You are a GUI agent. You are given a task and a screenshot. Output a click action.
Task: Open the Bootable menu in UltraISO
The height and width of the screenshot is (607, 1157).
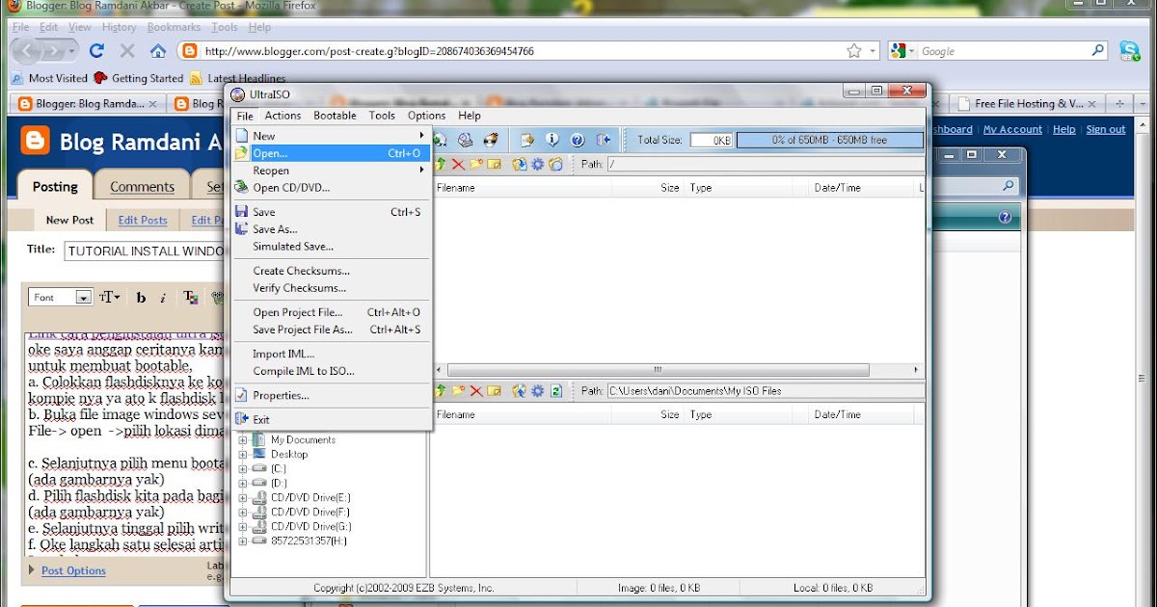tap(335, 116)
